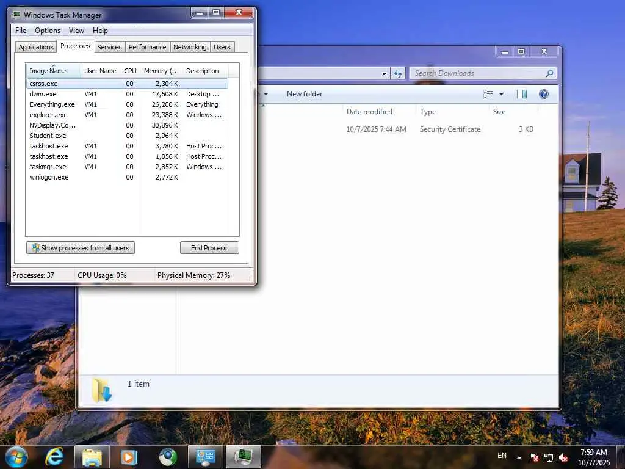The image size is (625, 469).
Task: Click Show processes from all users
Action: 81,248
